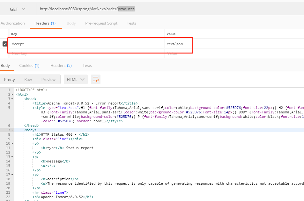Click the h3 Apache Tomcat/8.0.52 line
This screenshot has height=201, width=304.
click(x=63, y=197)
